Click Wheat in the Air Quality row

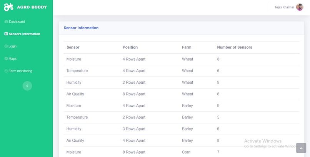[x=187, y=94]
